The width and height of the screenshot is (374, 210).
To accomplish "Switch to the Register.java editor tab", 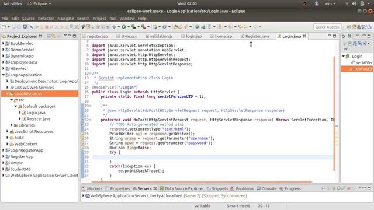I will point(255,36).
